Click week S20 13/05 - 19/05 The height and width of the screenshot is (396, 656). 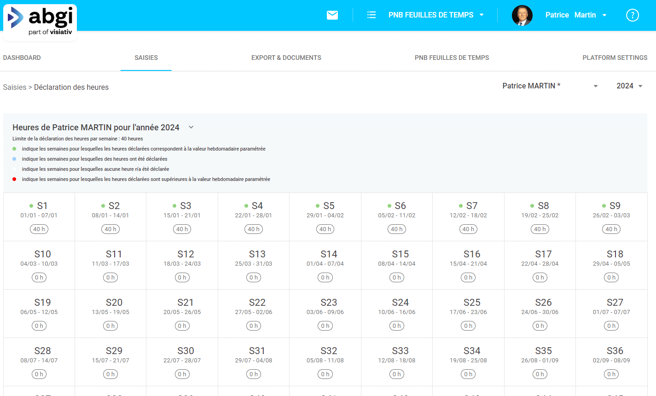(x=110, y=312)
